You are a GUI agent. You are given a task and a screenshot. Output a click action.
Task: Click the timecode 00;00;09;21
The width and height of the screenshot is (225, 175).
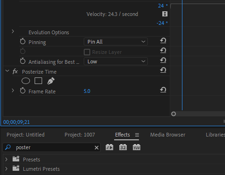click(x=16, y=122)
